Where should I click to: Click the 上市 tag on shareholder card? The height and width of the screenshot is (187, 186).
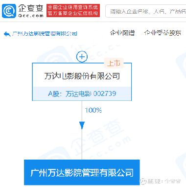coord(114,63)
